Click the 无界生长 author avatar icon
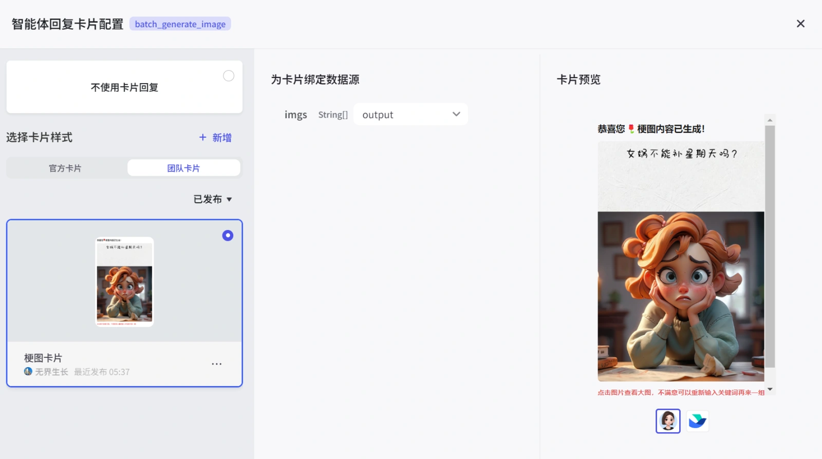This screenshot has width=822, height=459. (28, 371)
